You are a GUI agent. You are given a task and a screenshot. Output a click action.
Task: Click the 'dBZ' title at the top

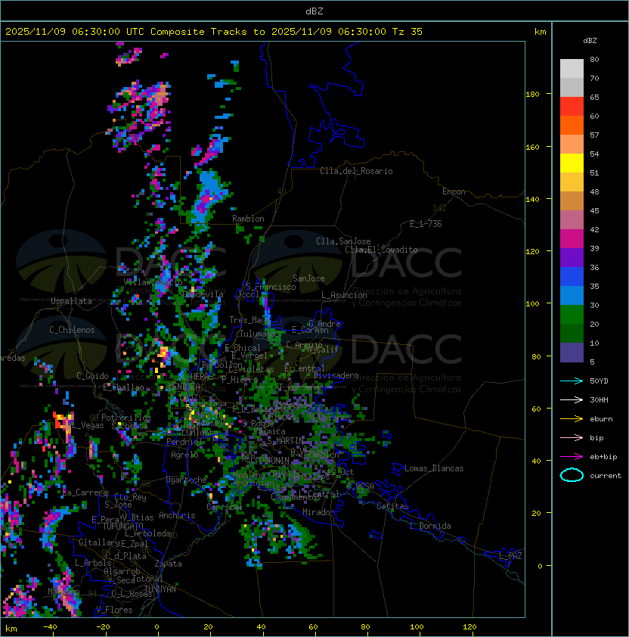314,11
